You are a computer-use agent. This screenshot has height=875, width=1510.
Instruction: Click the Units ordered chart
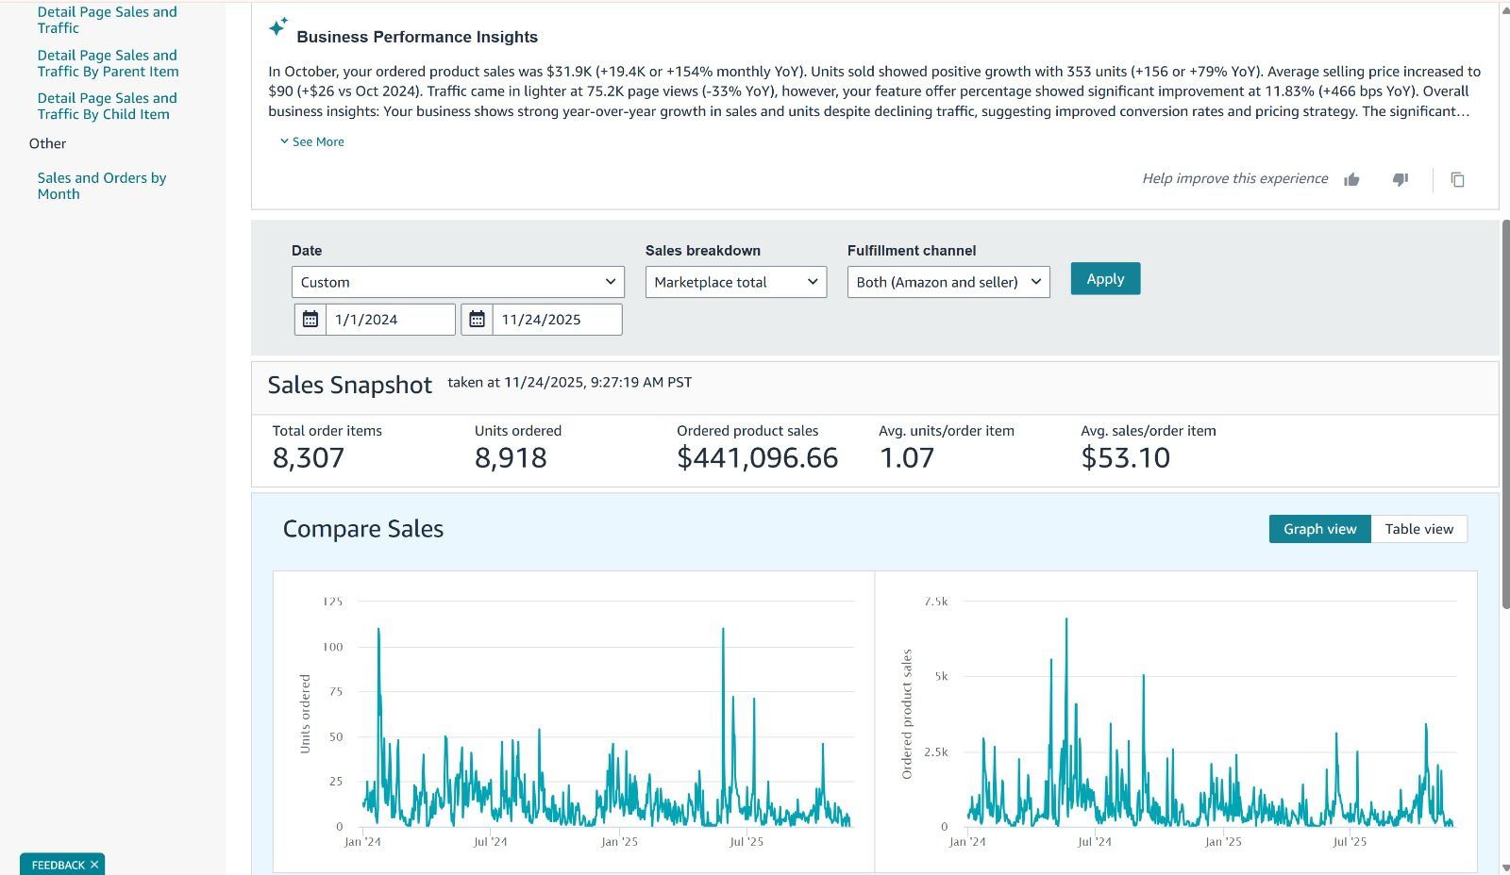click(574, 721)
